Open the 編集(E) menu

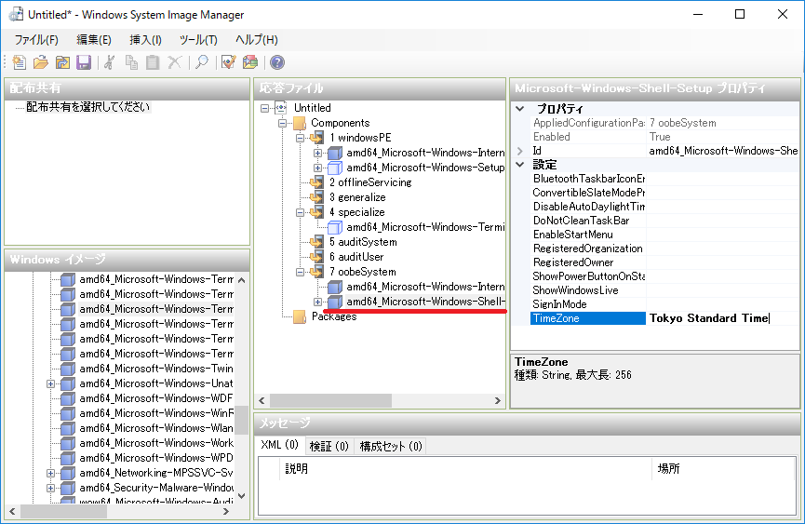pos(93,40)
